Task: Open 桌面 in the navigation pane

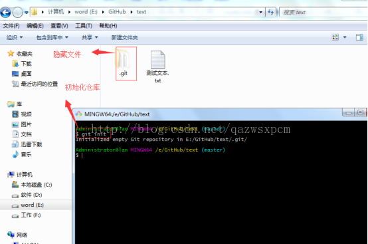Action: (x=22, y=74)
